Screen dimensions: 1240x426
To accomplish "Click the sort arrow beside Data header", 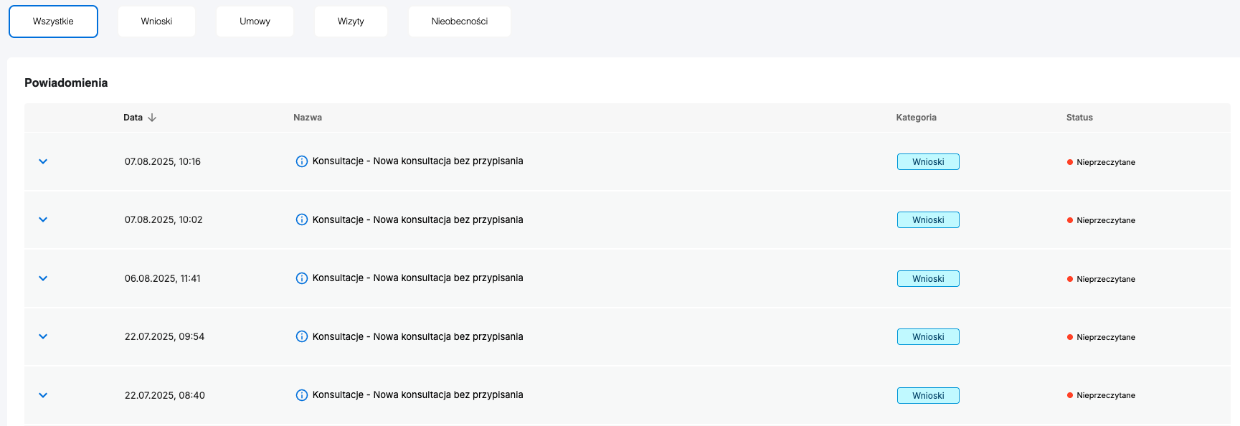I will click(x=152, y=118).
